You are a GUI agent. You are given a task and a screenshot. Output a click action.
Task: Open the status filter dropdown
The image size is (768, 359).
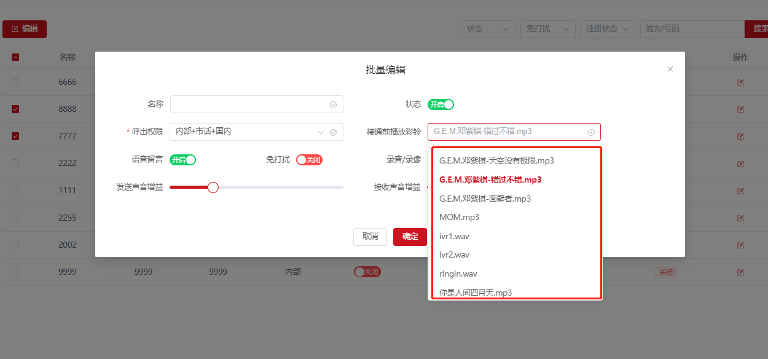[x=488, y=29]
